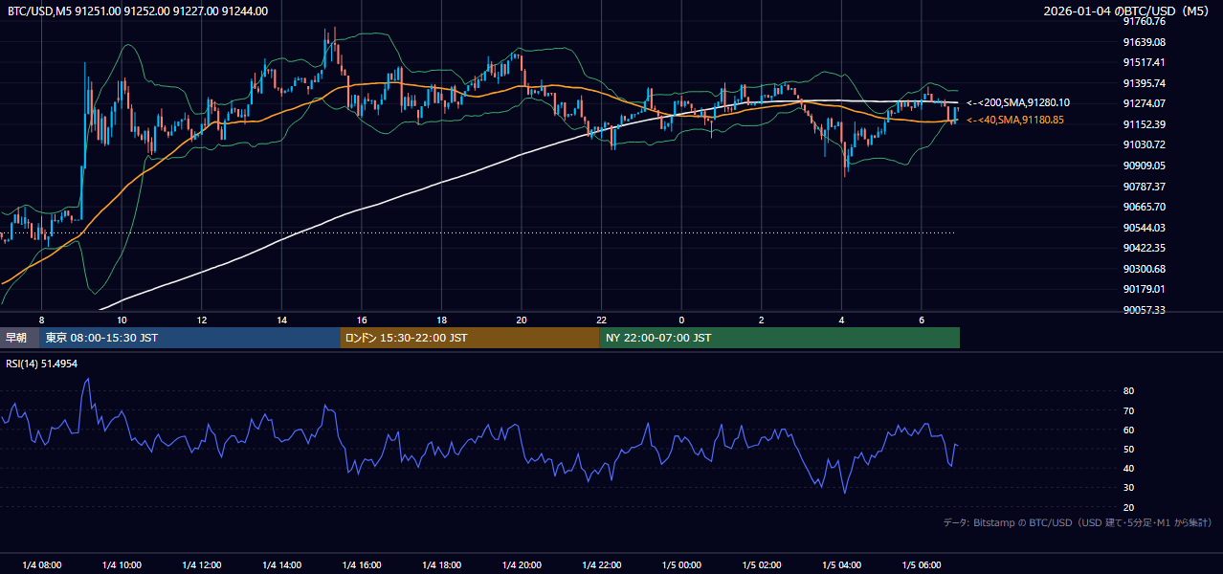
Task: Click hour label 14 under price chart
Action: [281, 320]
